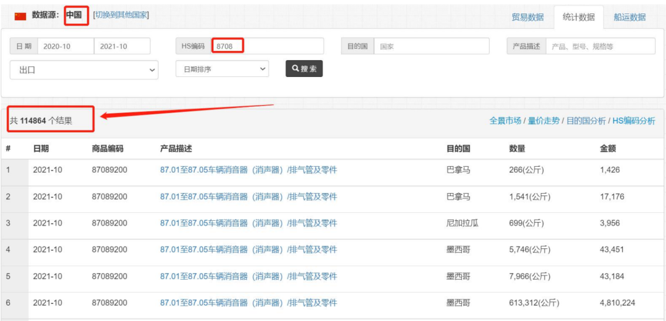Switch to 船运数据 tab
The width and height of the screenshot is (666, 321).
(x=630, y=17)
